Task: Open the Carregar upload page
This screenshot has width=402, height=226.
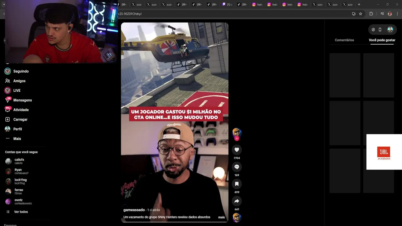Action: tap(16, 120)
